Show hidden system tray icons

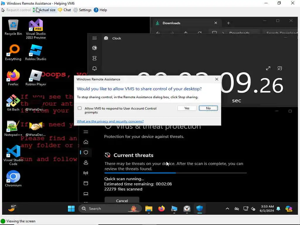click(x=227, y=209)
